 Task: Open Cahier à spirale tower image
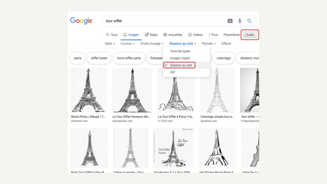[130, 148]
